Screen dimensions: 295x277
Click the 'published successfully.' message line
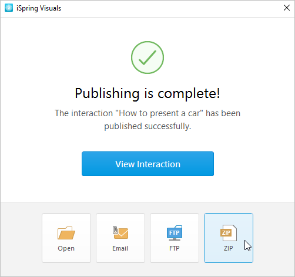[147, 126]
